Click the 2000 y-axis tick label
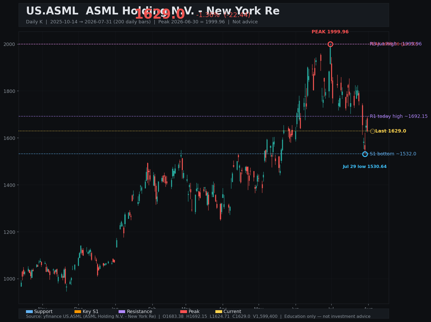 point(9,44)
